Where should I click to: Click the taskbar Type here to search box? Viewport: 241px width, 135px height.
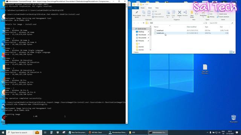click(x=24, y=132)
